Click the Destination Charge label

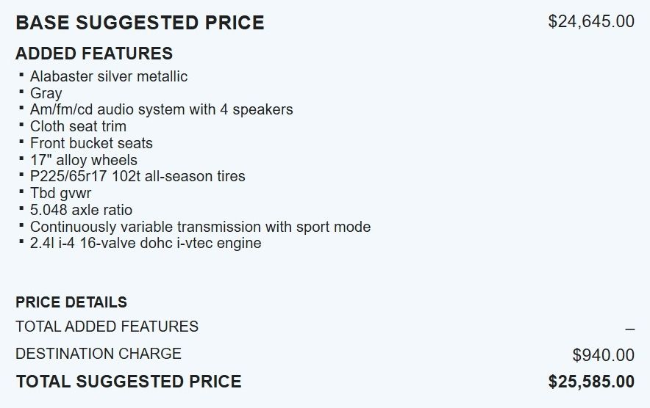[x=99, y=354]
